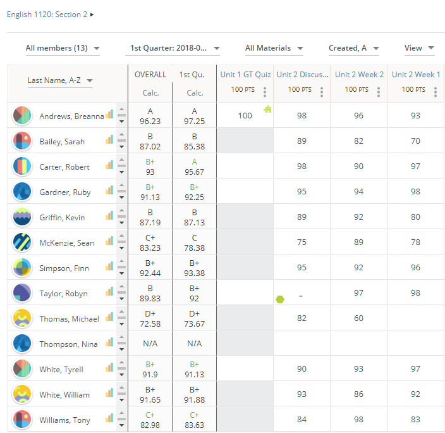Image resolution: width=445 pixels, height=433 pixels.
Task: Open the 1st Quarter grading period dropdown
Action: (x=174, y=48)
